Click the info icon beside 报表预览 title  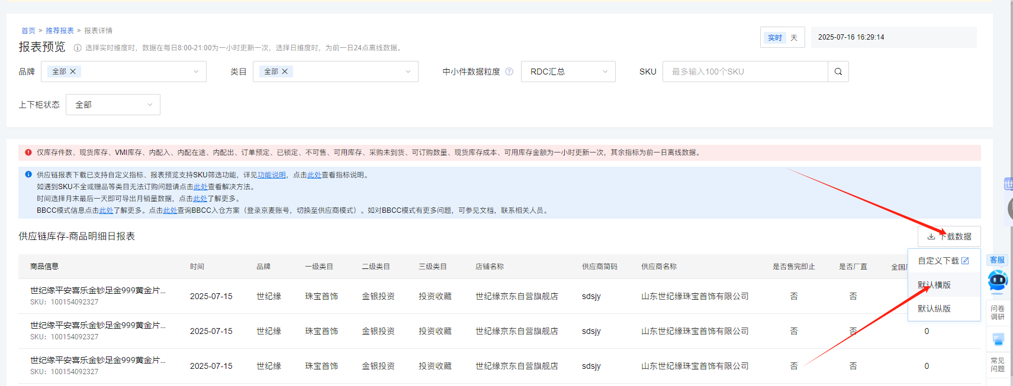coord(78,48)
